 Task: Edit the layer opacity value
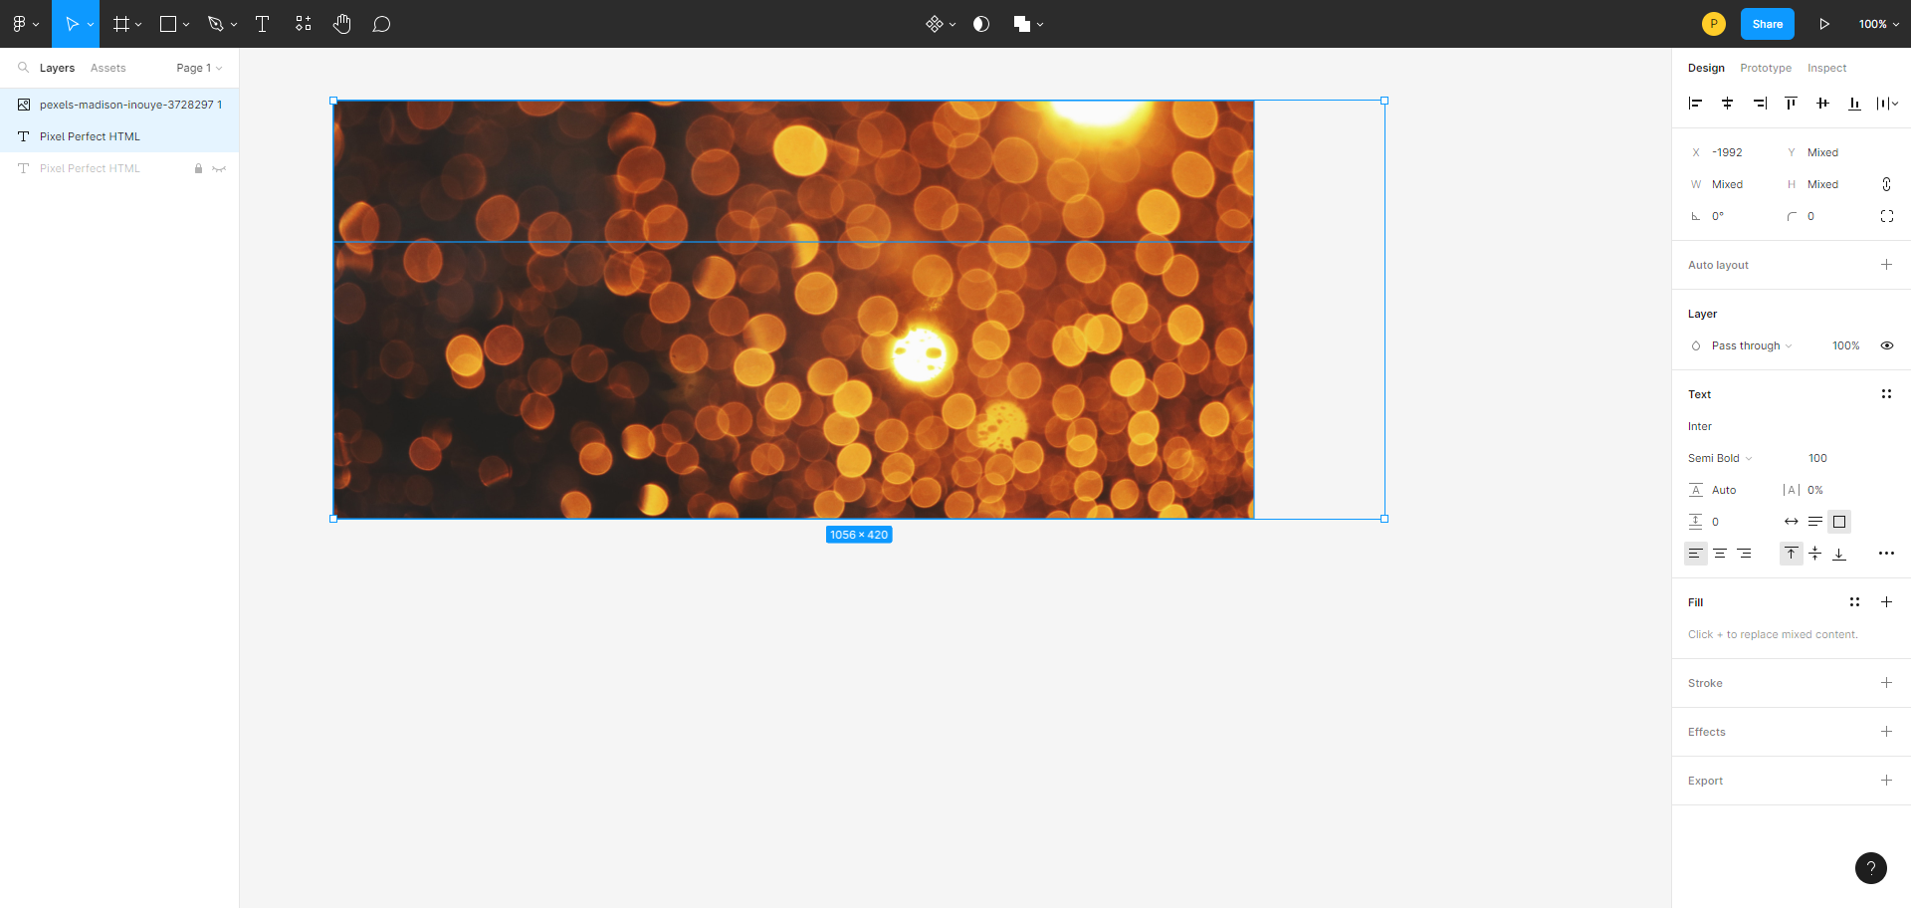1846,345
